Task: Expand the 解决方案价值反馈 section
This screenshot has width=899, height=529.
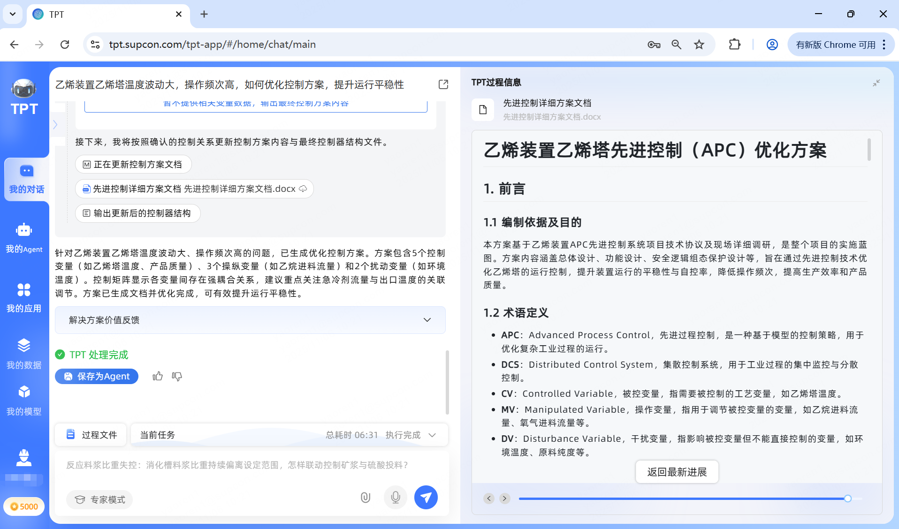Action: tap(427, 320)
